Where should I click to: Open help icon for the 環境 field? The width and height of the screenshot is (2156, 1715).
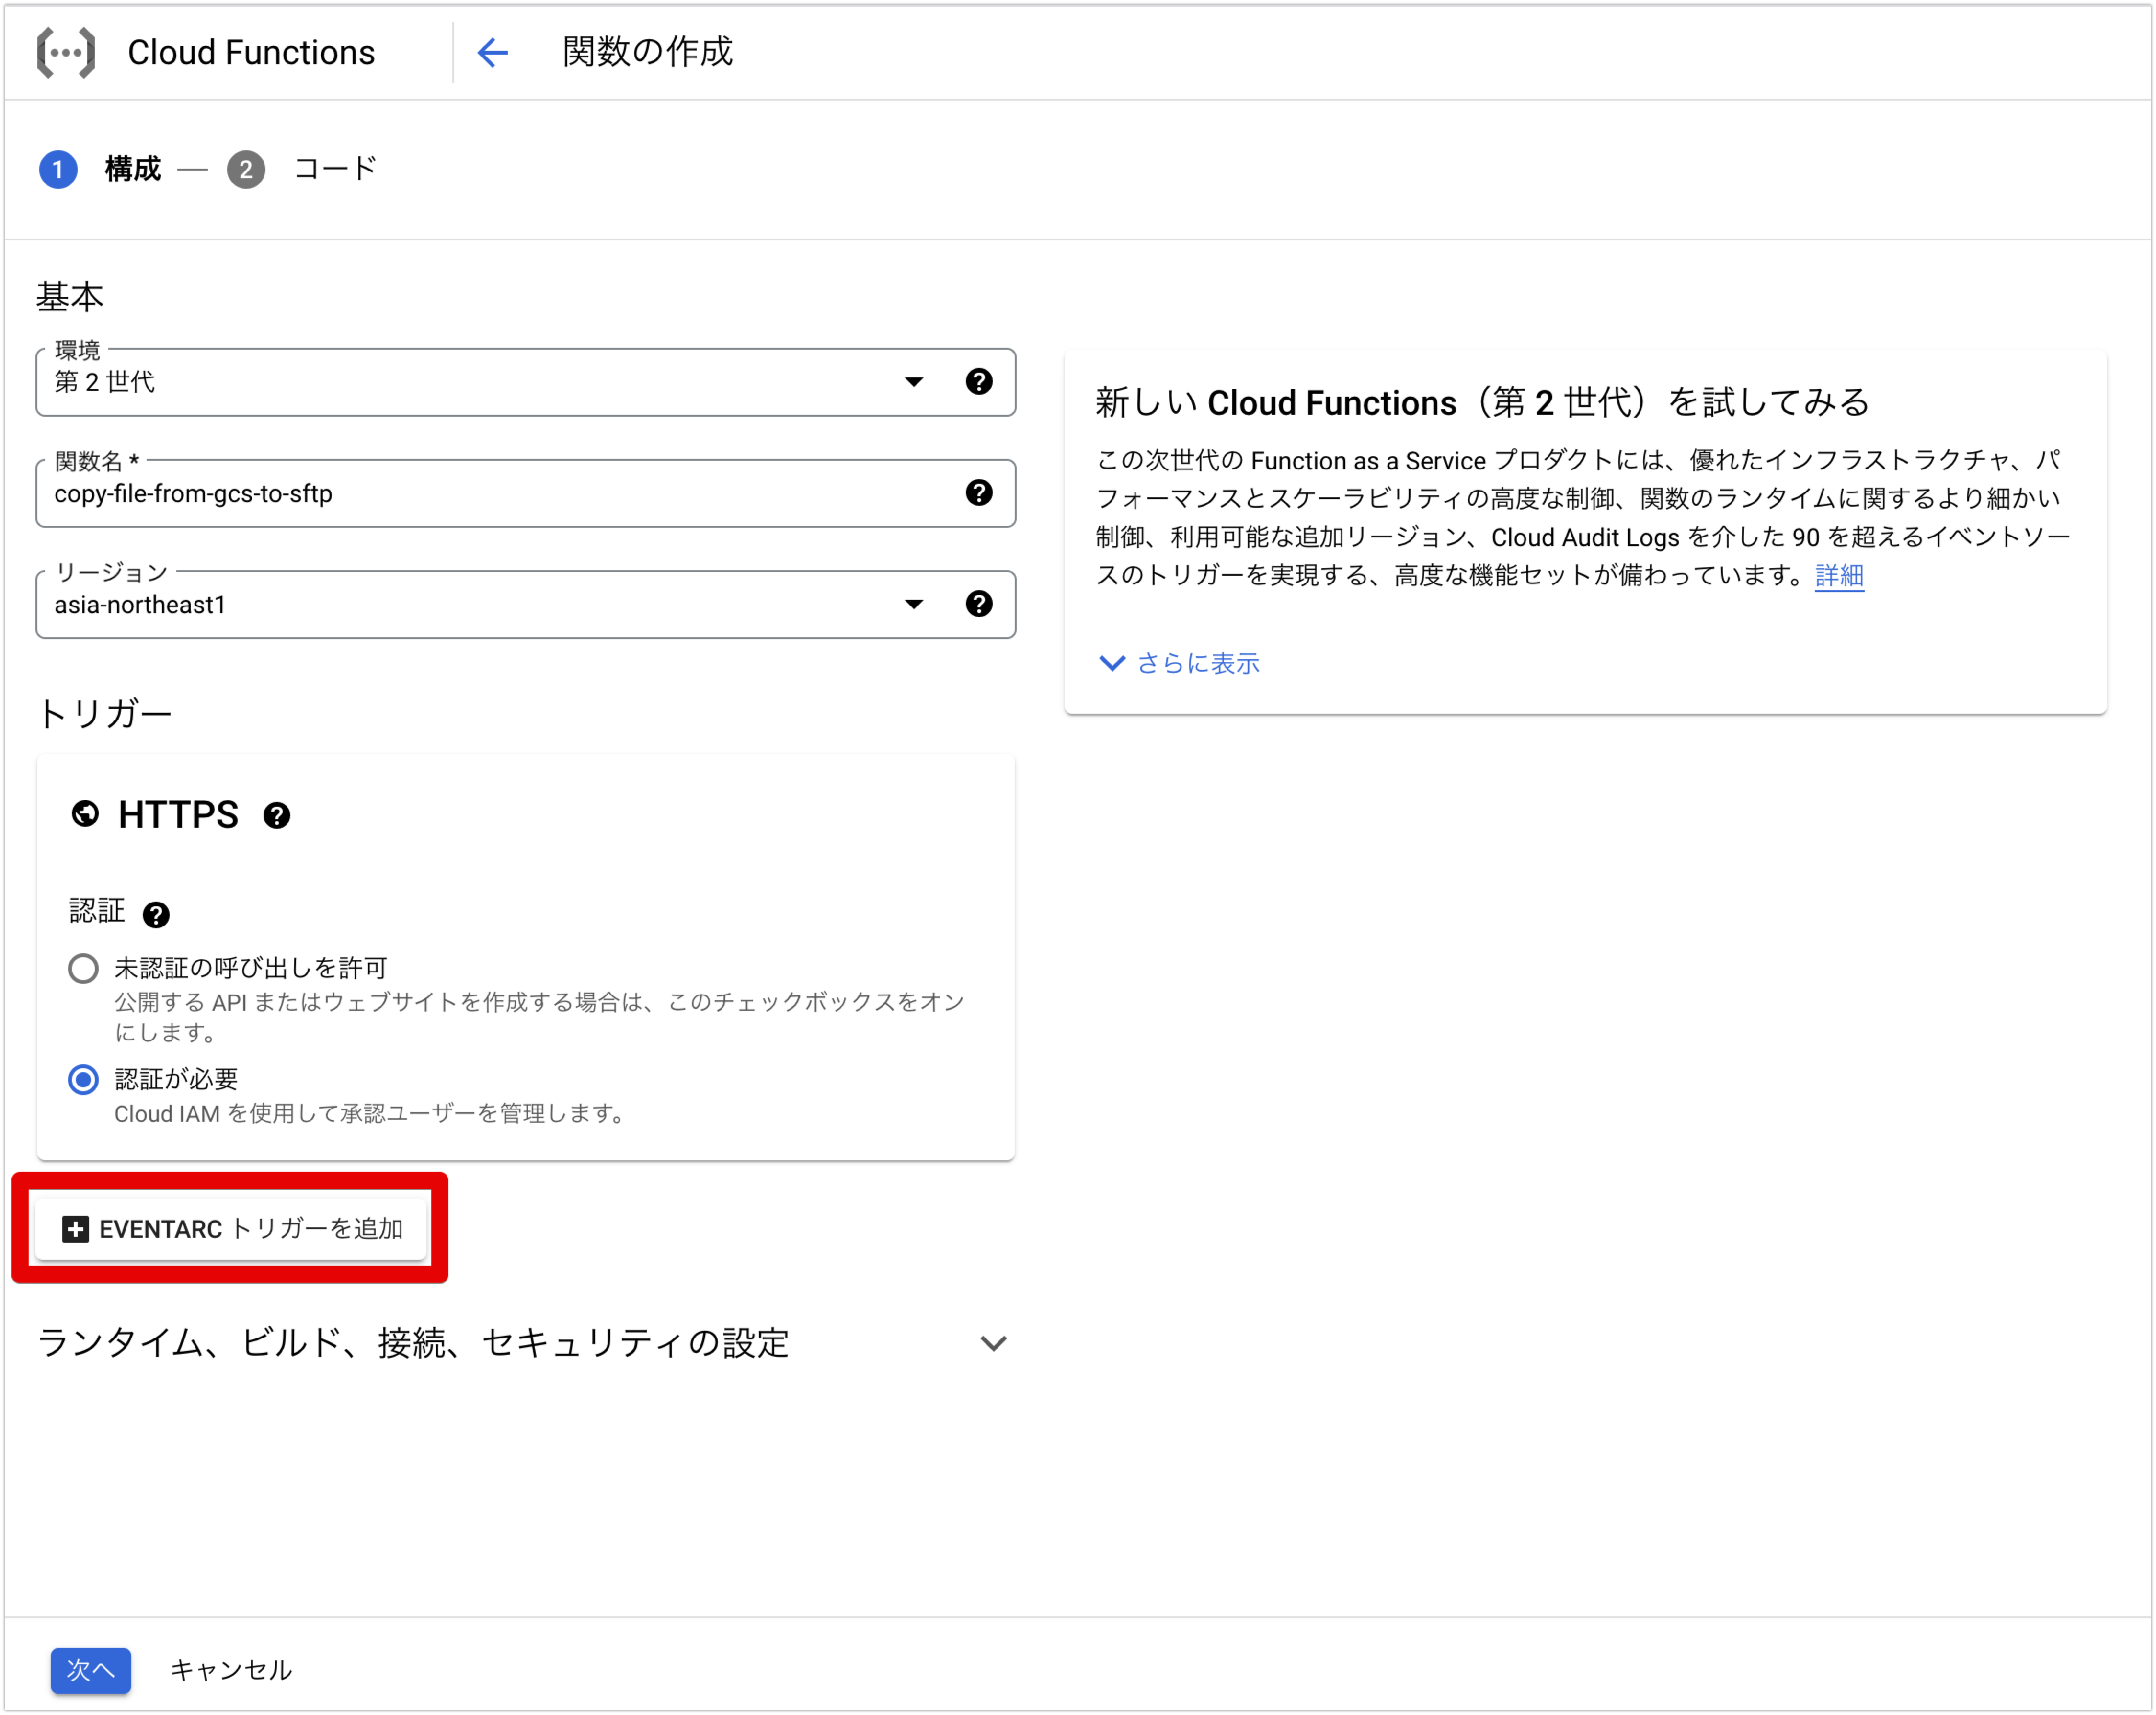point(979,381)
